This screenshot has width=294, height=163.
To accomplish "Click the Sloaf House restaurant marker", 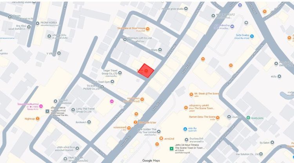I will coord(148,29).
